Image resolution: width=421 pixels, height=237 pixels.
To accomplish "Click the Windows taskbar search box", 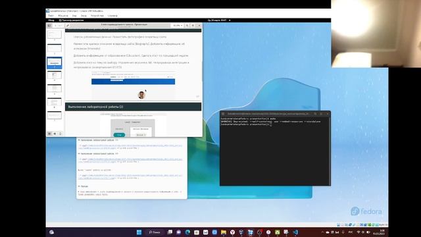I will [x=155, y=232].
